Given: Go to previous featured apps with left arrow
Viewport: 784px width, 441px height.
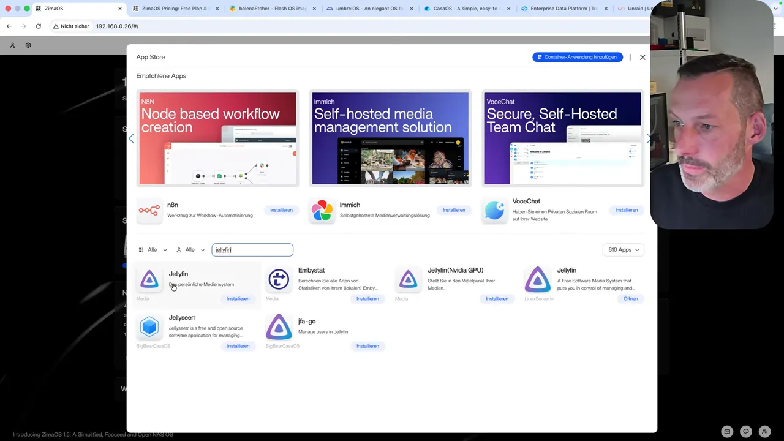Looking at the screenshot, I should click(x=131, y=139).
